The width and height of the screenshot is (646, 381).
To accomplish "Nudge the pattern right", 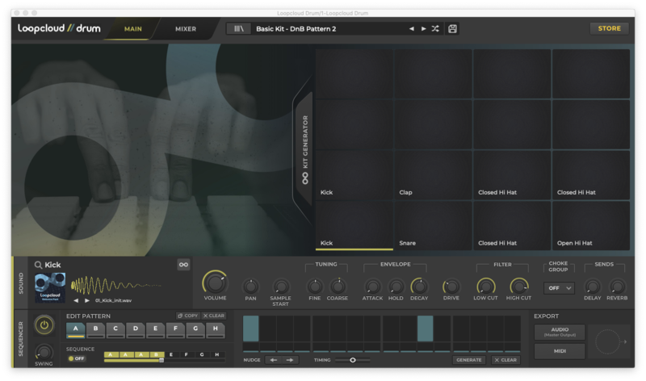I will coord(290,360).
